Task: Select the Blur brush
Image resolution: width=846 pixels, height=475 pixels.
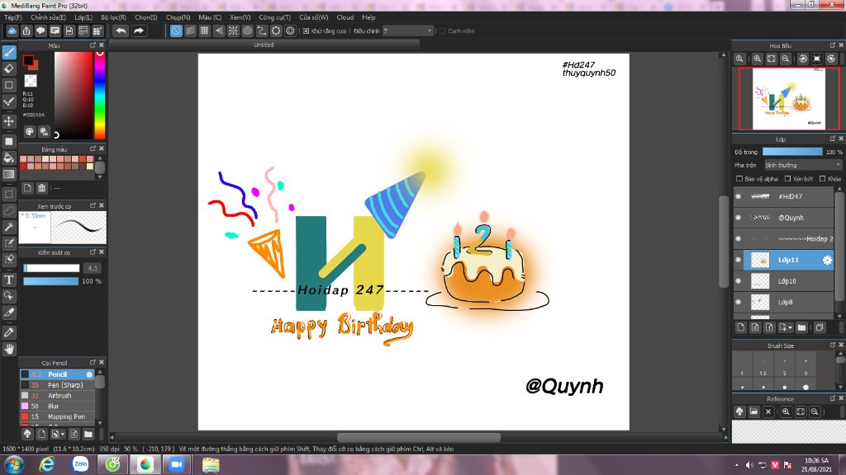Action: pos(57,406)
